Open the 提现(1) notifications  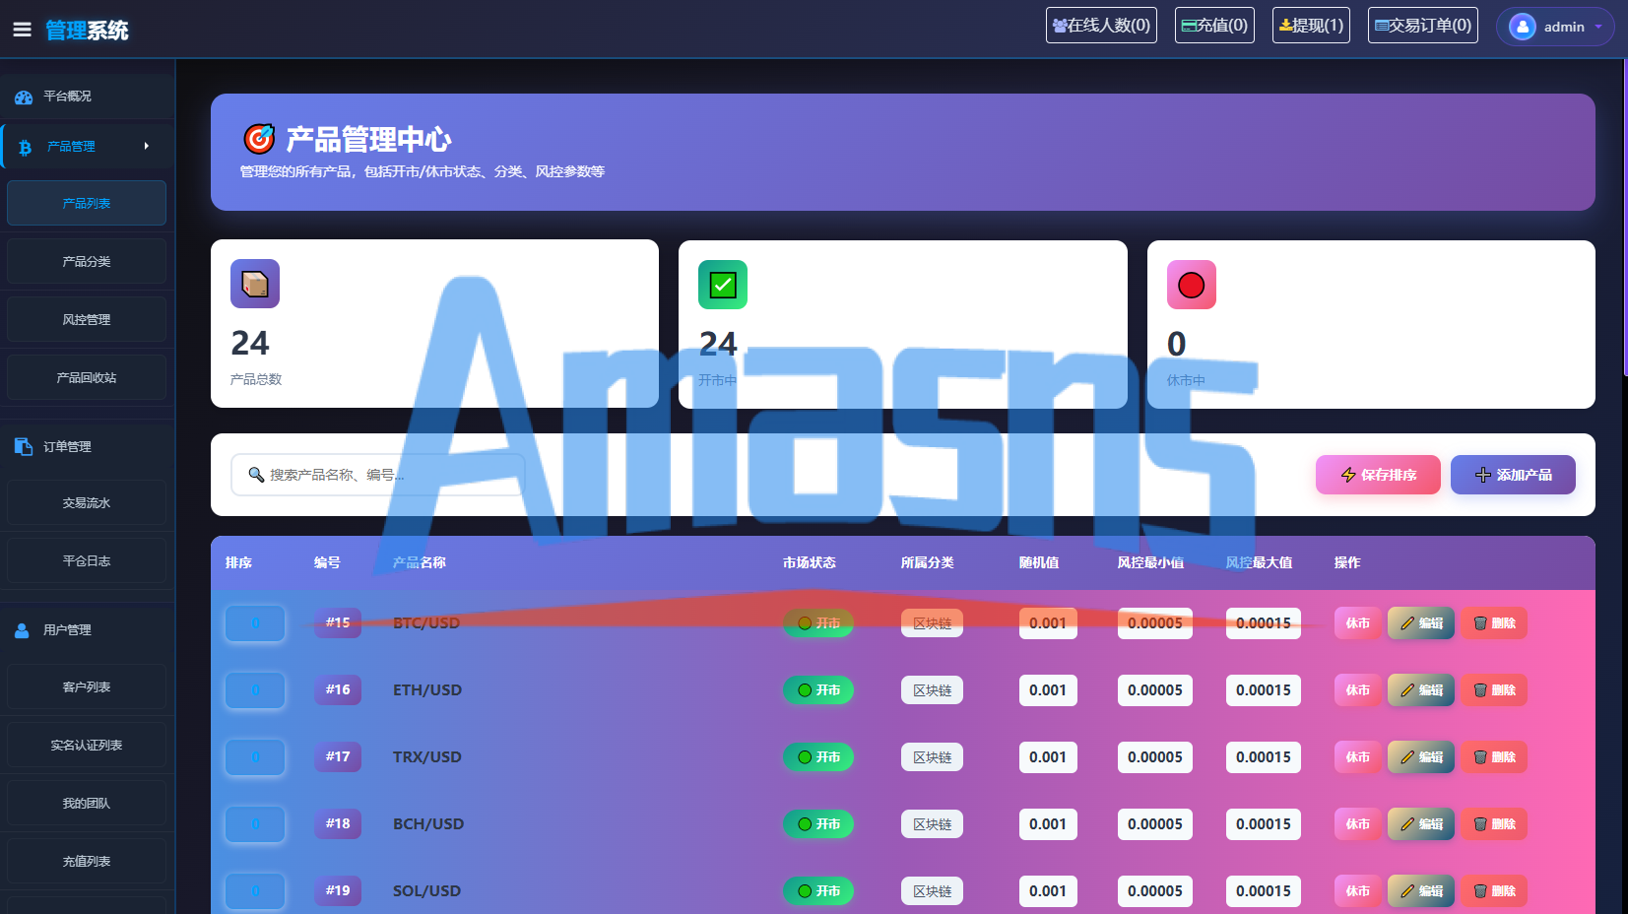(1311, 26)
